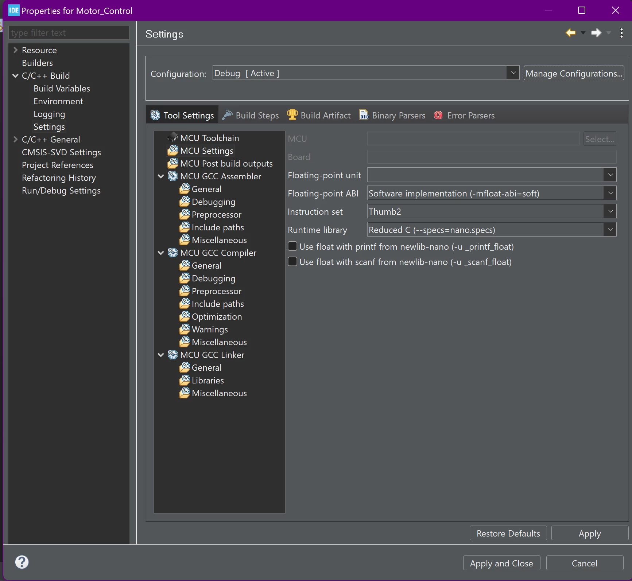
Task: Go back with the yellow left arrow
Action: [571, 33]
